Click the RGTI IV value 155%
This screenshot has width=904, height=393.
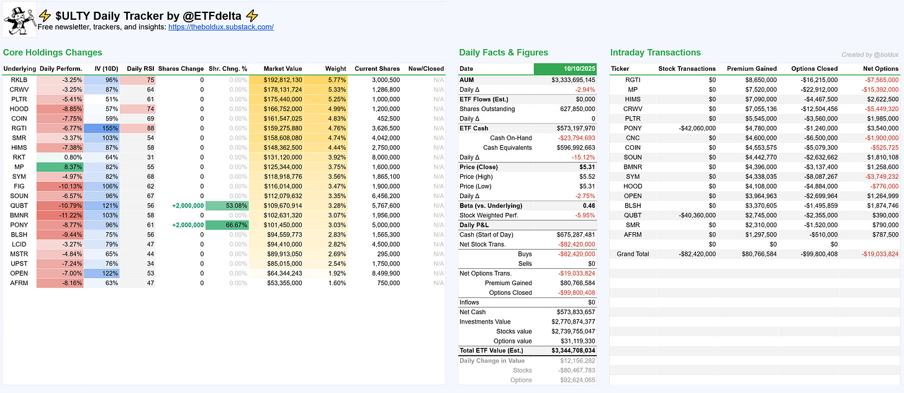[x=101, y=130]
